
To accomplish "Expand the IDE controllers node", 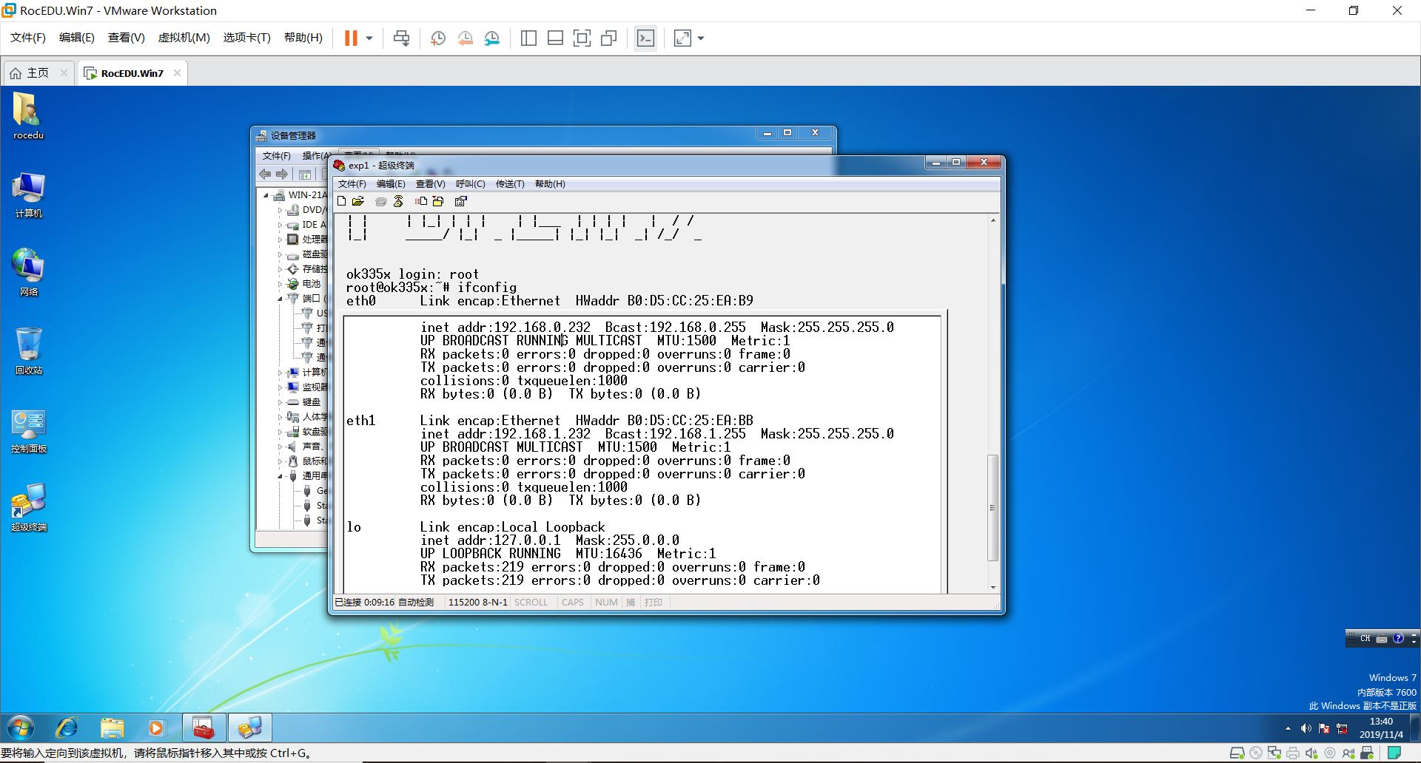I will (280, 225).
